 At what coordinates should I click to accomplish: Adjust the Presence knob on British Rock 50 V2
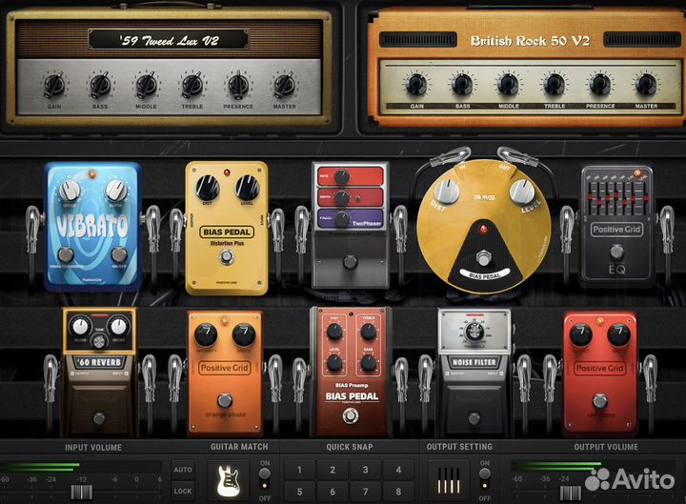pyautogui.click(x=600, y=84)
